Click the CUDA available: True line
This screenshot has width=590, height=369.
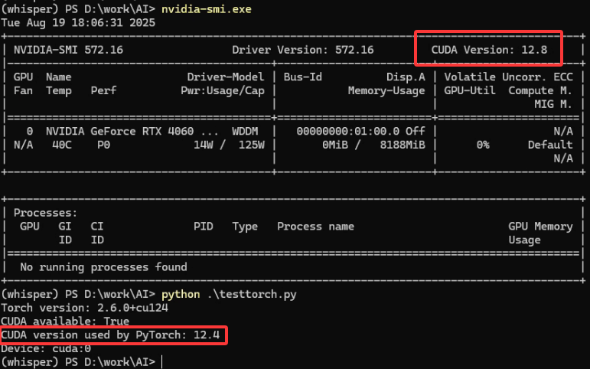click(65, 322)
